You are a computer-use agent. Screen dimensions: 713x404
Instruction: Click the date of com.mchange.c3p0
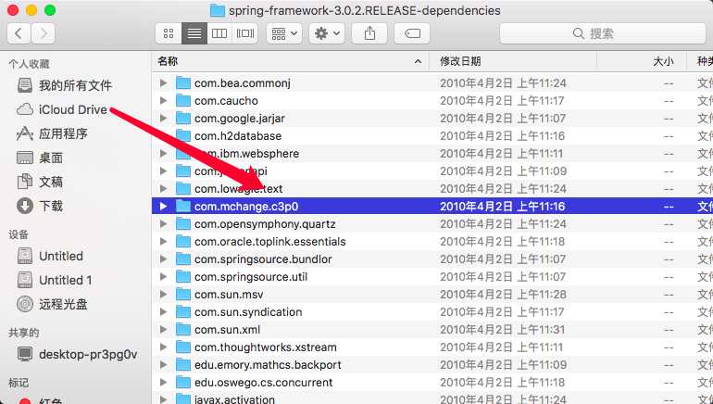tap(503, 206)
